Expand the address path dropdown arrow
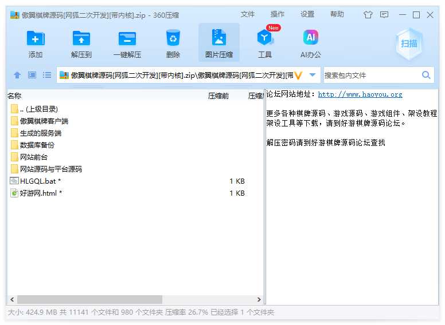The width and height of the screenshot is (445, 325). click(x=313, y=75)
